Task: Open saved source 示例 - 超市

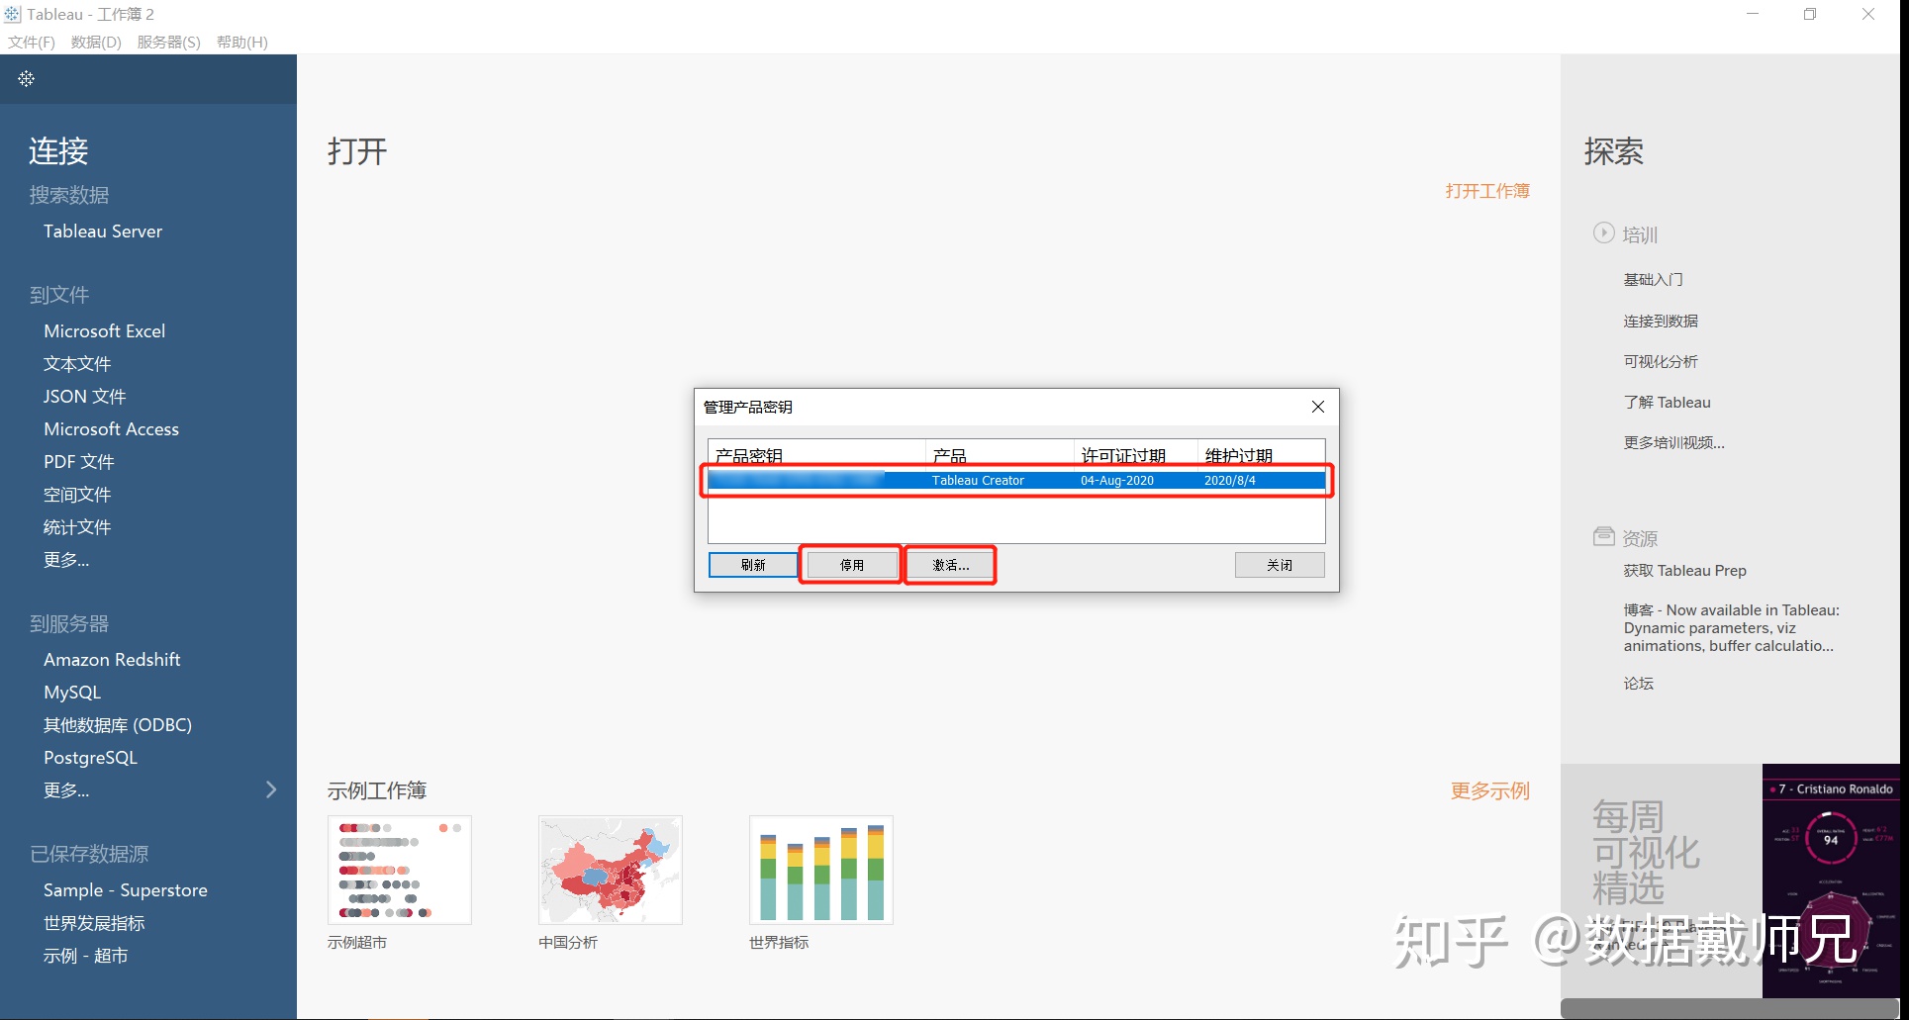Action: (x=86, y=955)
